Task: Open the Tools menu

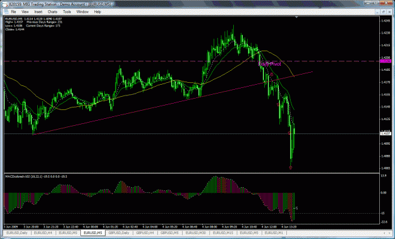Action: 67,12
